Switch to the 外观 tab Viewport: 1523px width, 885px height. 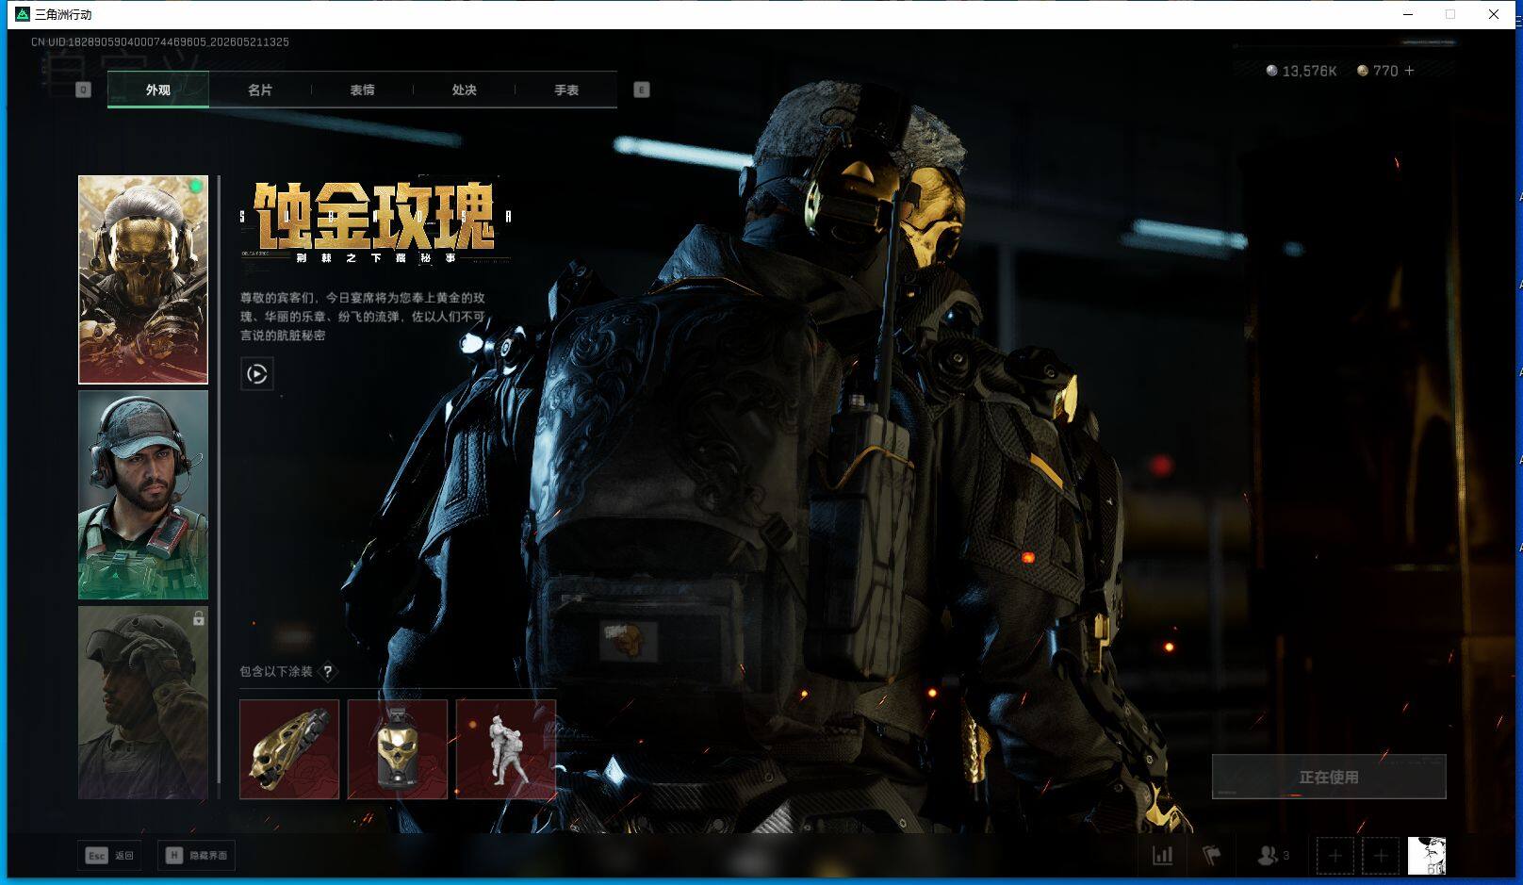157,90
